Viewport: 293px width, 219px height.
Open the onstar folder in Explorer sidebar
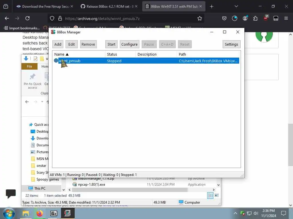click(39, 166)
